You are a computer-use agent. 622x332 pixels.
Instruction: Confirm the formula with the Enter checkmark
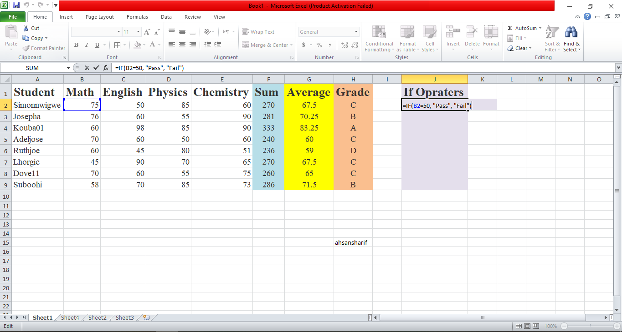pos(96,68)
